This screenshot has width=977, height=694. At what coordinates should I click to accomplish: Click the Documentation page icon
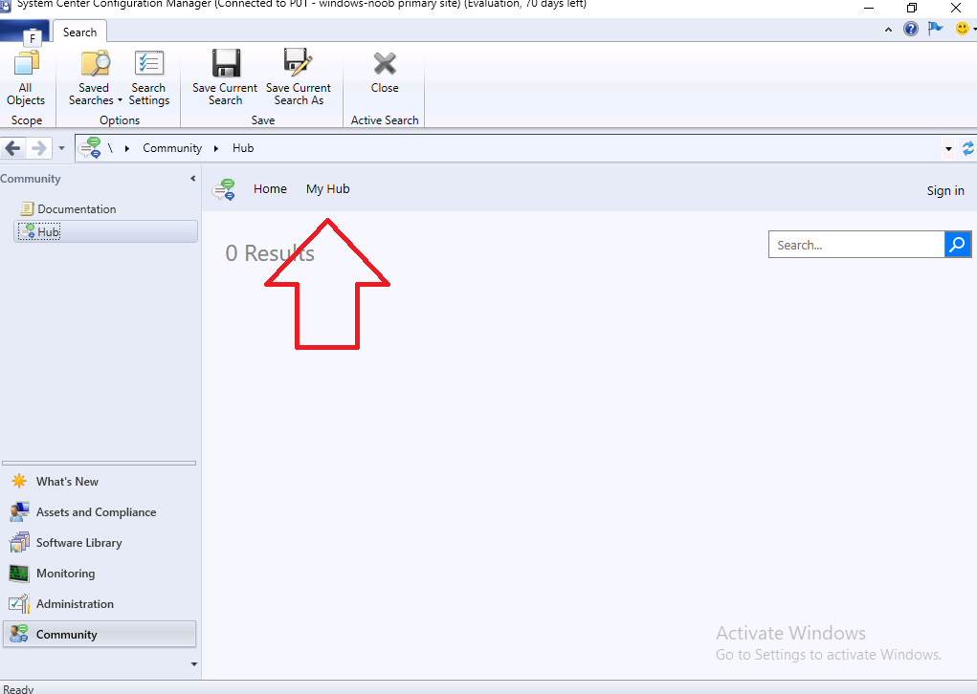[28, 208]
